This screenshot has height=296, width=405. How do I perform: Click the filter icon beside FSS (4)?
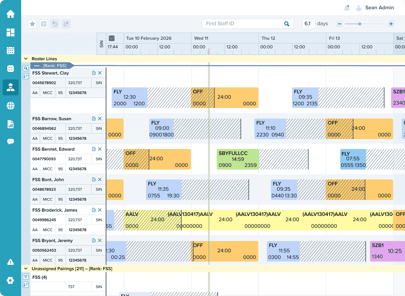25,277
